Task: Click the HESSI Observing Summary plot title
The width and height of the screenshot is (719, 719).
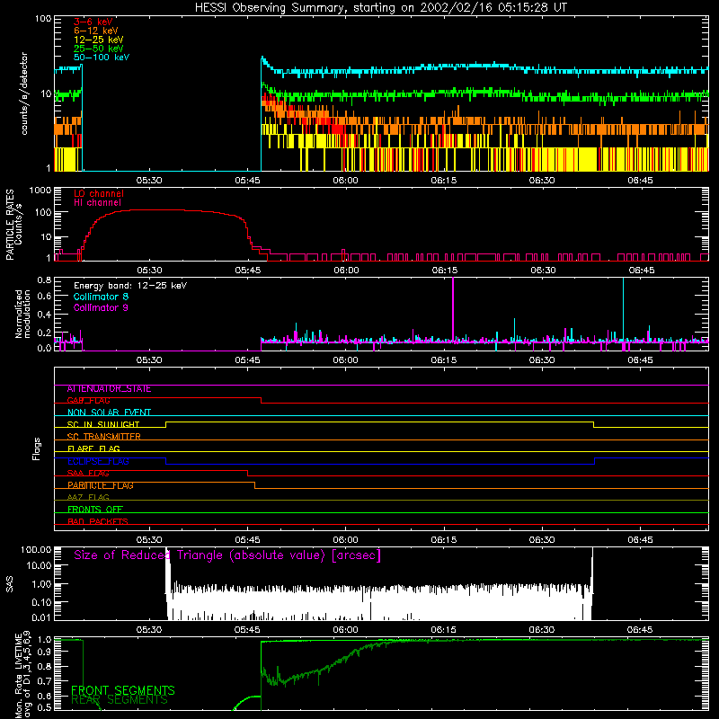Action: (380, 8)
